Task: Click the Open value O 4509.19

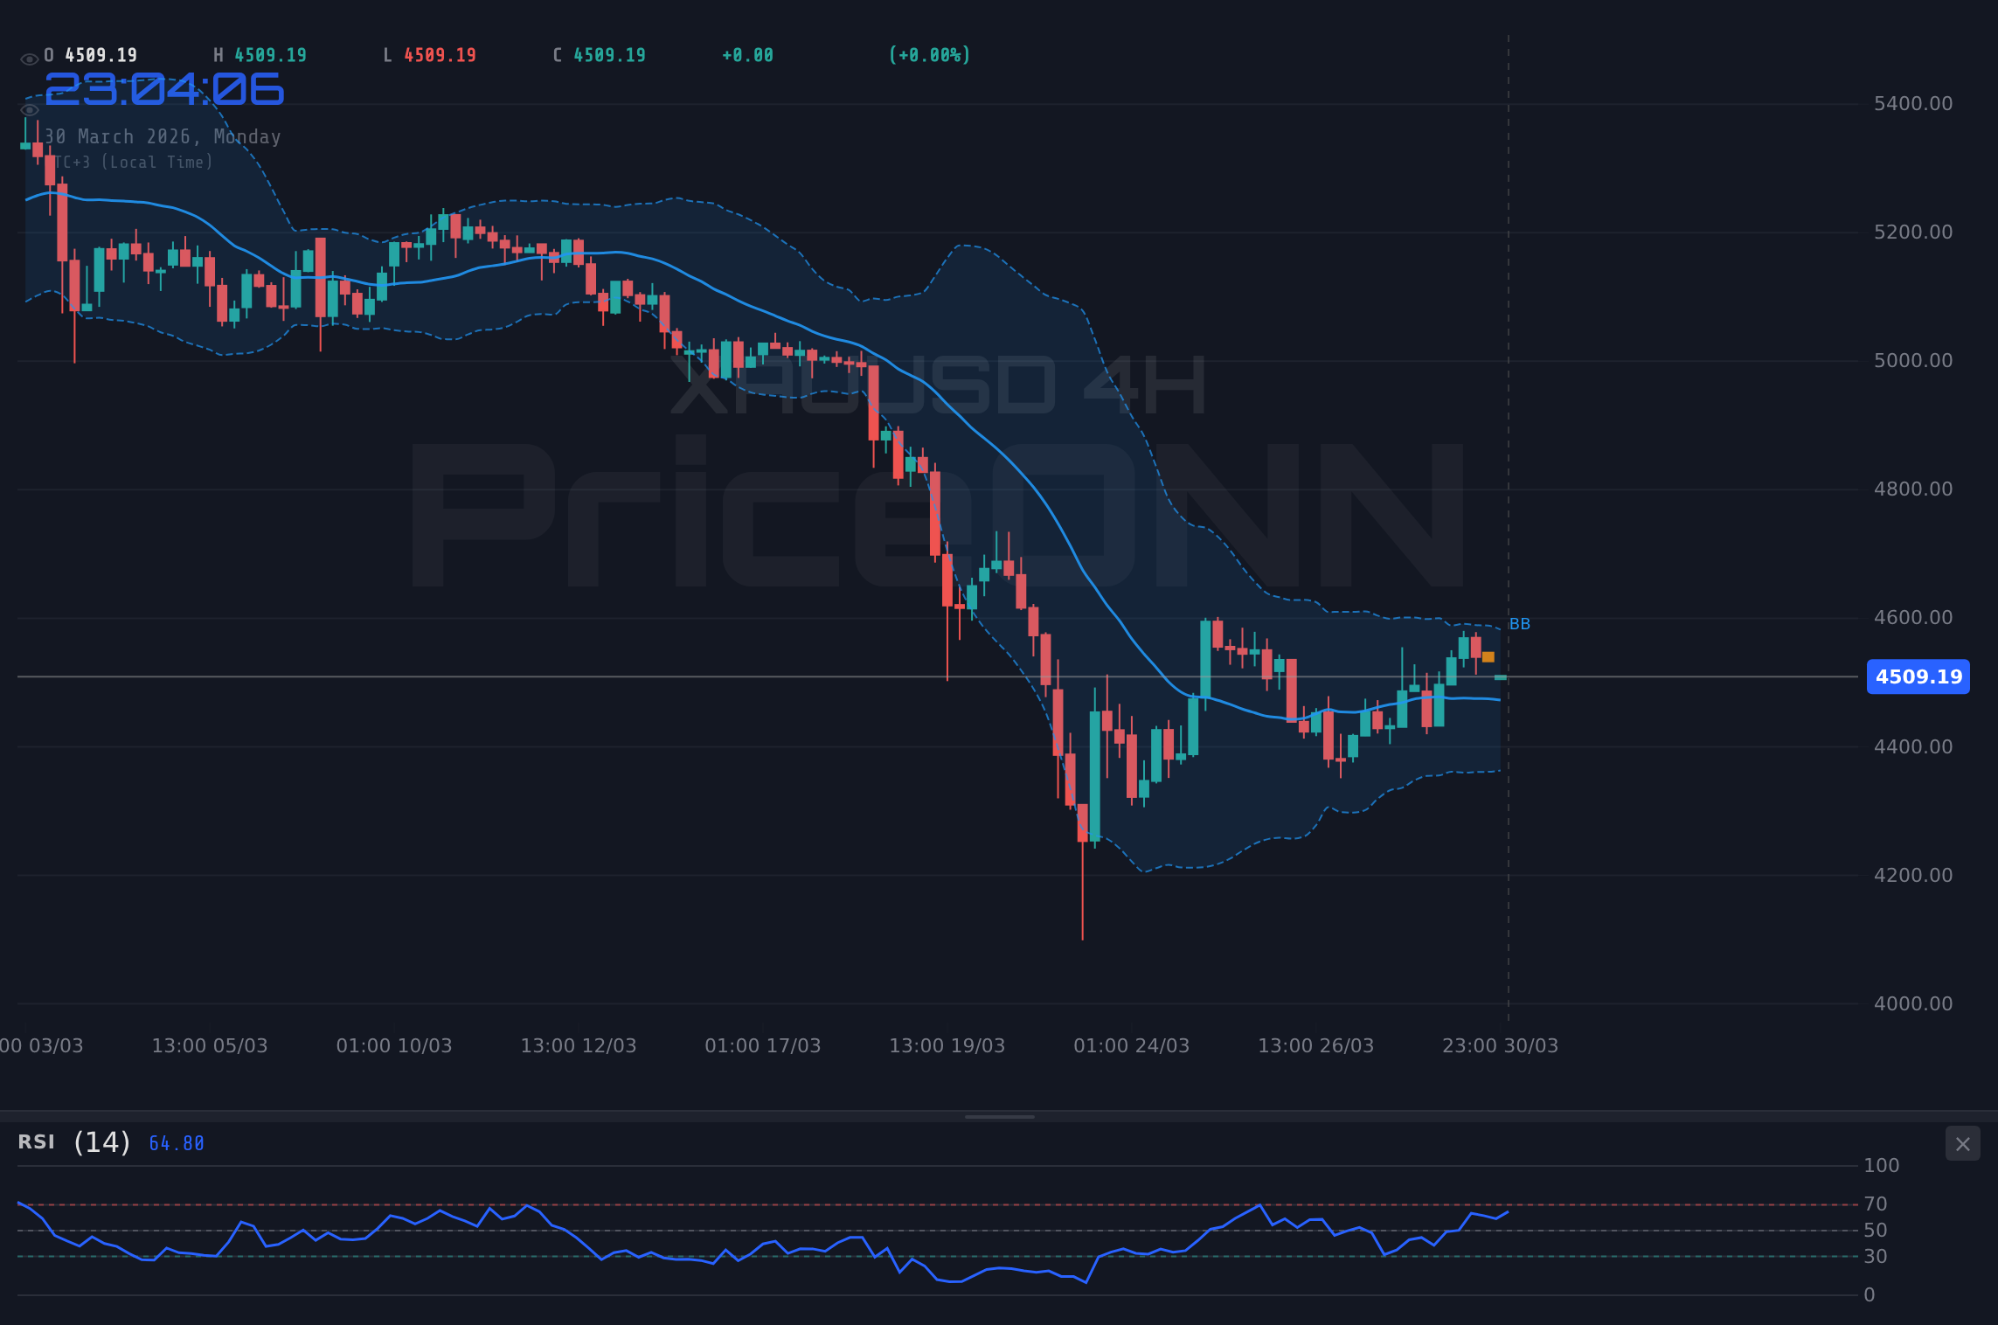Action: click(91, 54)
